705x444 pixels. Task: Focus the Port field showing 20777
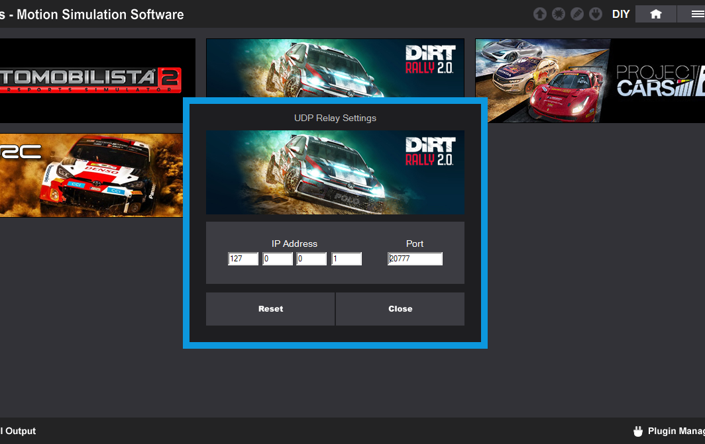coord(415,259)
